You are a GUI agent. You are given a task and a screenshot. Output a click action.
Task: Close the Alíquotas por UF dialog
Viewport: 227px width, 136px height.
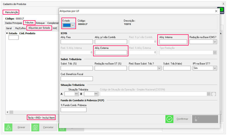click(216, 11)
